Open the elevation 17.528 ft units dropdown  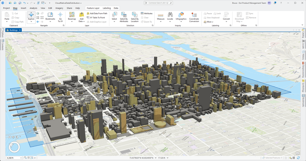(168, 158)
